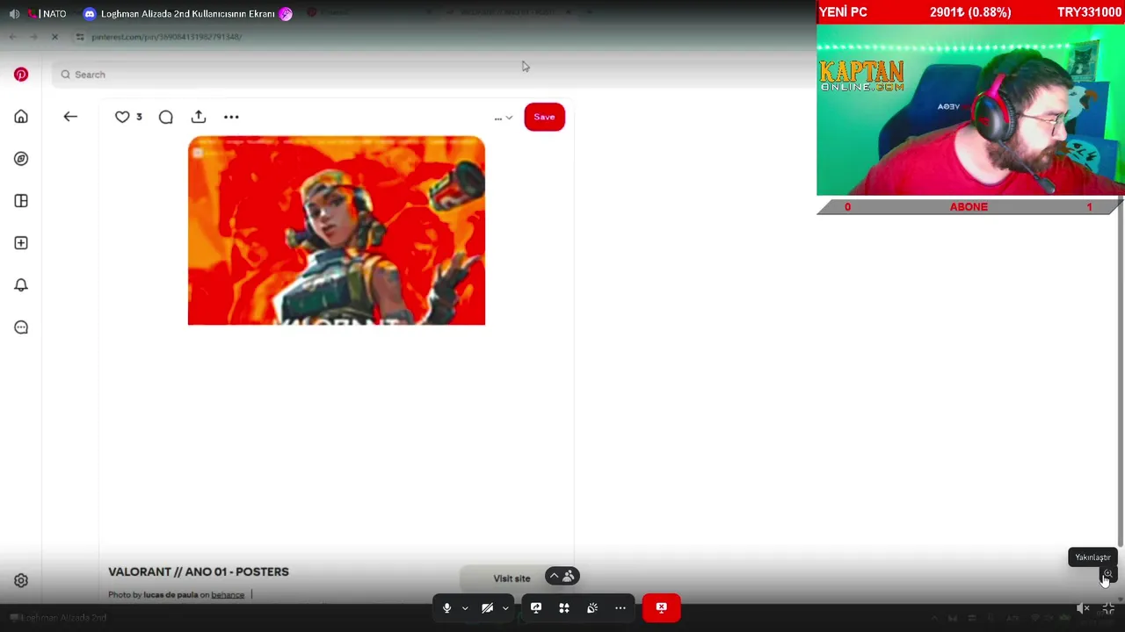Click the ABONE subscriber bar
This screenshot has width=1125, height=632.
click(x=969, y=207)
